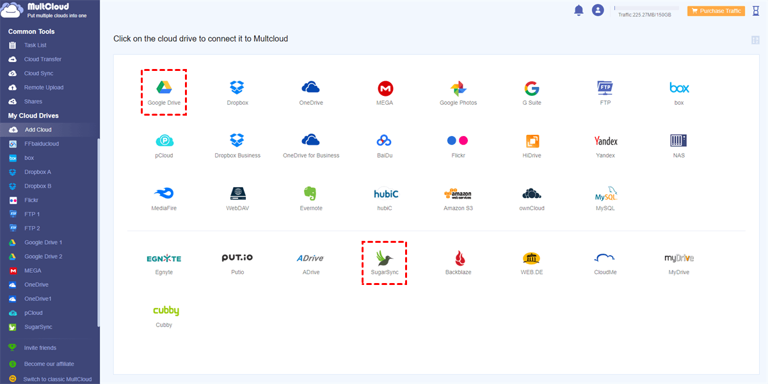The width and height of the screenshot is (768, 384).
Task: Add the Yandex cloud drive
Action: (x=605, y=146)
